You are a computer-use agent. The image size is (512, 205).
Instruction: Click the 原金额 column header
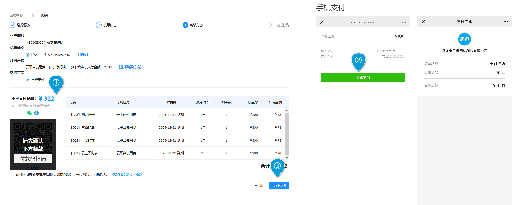253,102
